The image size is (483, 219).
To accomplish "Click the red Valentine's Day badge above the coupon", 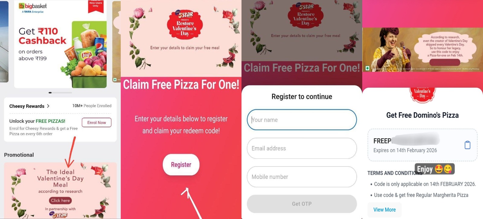I will coord(422,94).
